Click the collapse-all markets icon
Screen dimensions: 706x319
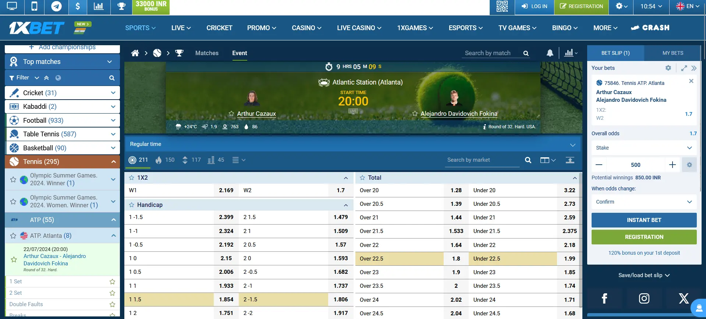[570, 160]
